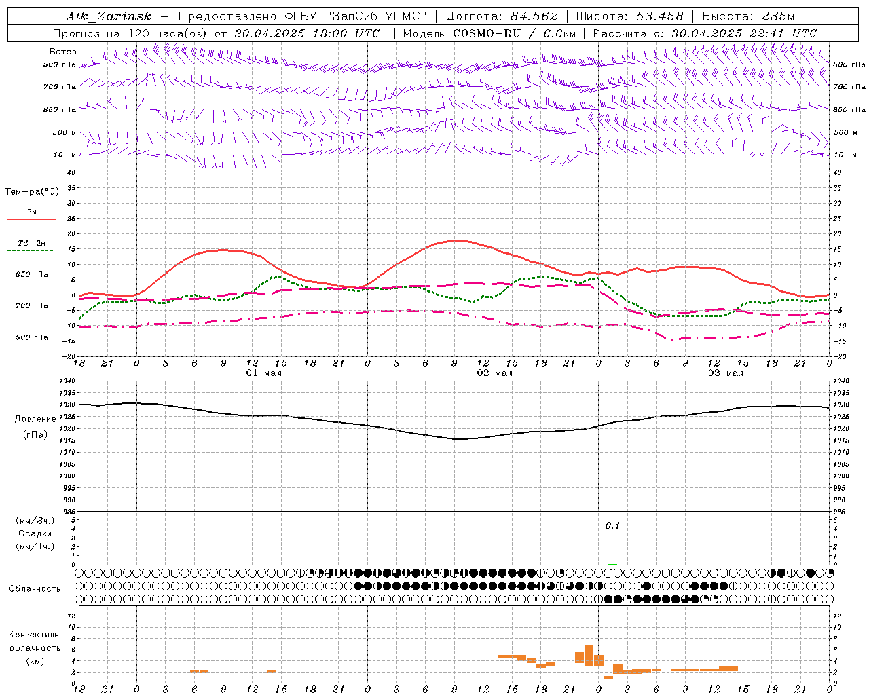Click the Рассчитано: 30.04.2025 22:41 UTC text
869x695 pixels.
(x=705, y=33)
